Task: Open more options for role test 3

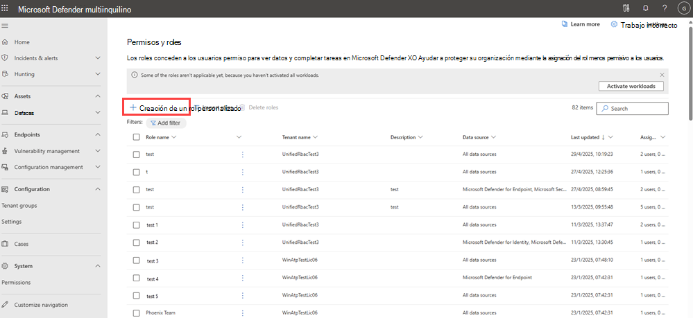Action: tap(242, 260)
